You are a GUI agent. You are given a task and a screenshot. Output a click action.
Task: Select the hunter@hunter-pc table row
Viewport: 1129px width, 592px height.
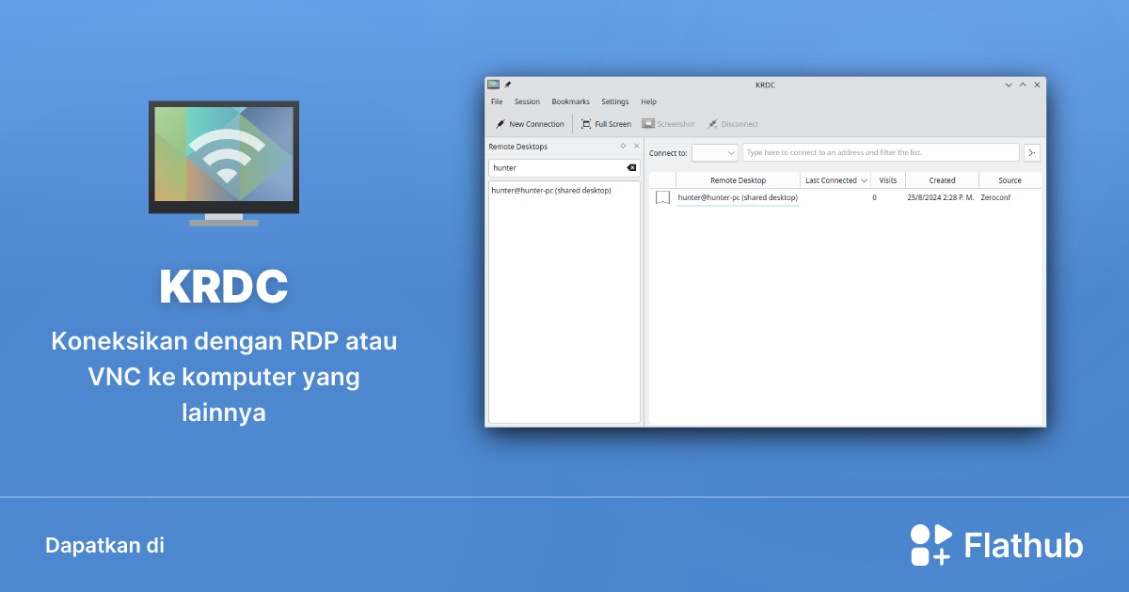pyautogui.click(x=739, y=197)
